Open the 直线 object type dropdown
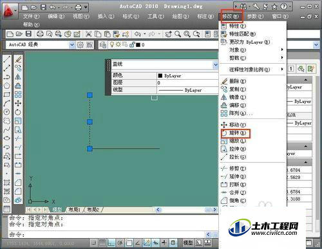322x249 pixels. coord(215,64)
